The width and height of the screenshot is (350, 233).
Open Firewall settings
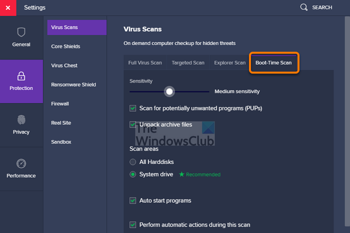[x=60, y=104]
